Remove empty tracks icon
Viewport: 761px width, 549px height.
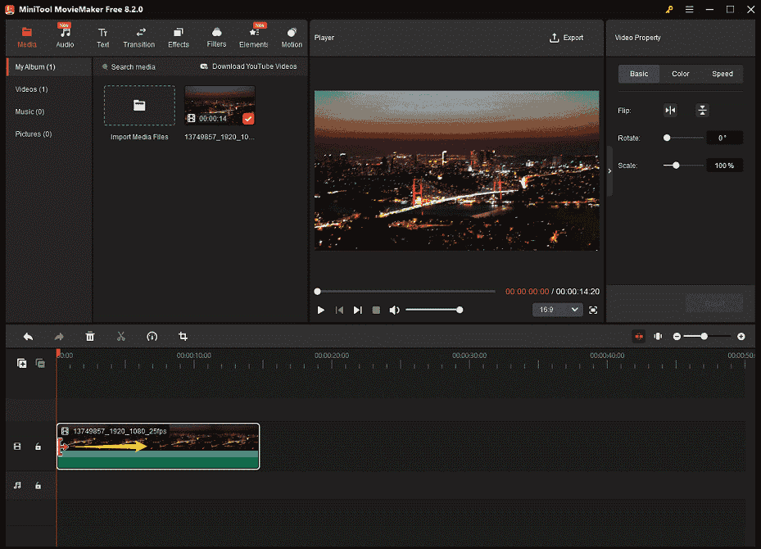[40, 363]
